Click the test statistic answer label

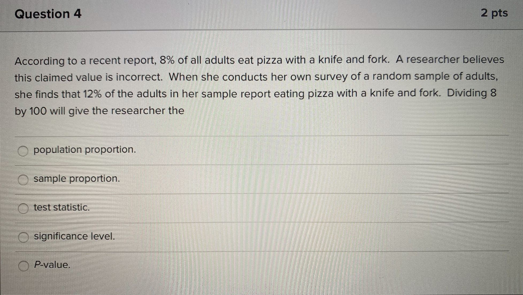[61, 208]
